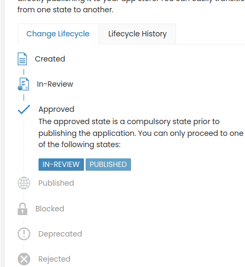Select the In-Review lifecycle label
Image resolution: width=245 pixels, height=267 pixels.
(55, 84)
